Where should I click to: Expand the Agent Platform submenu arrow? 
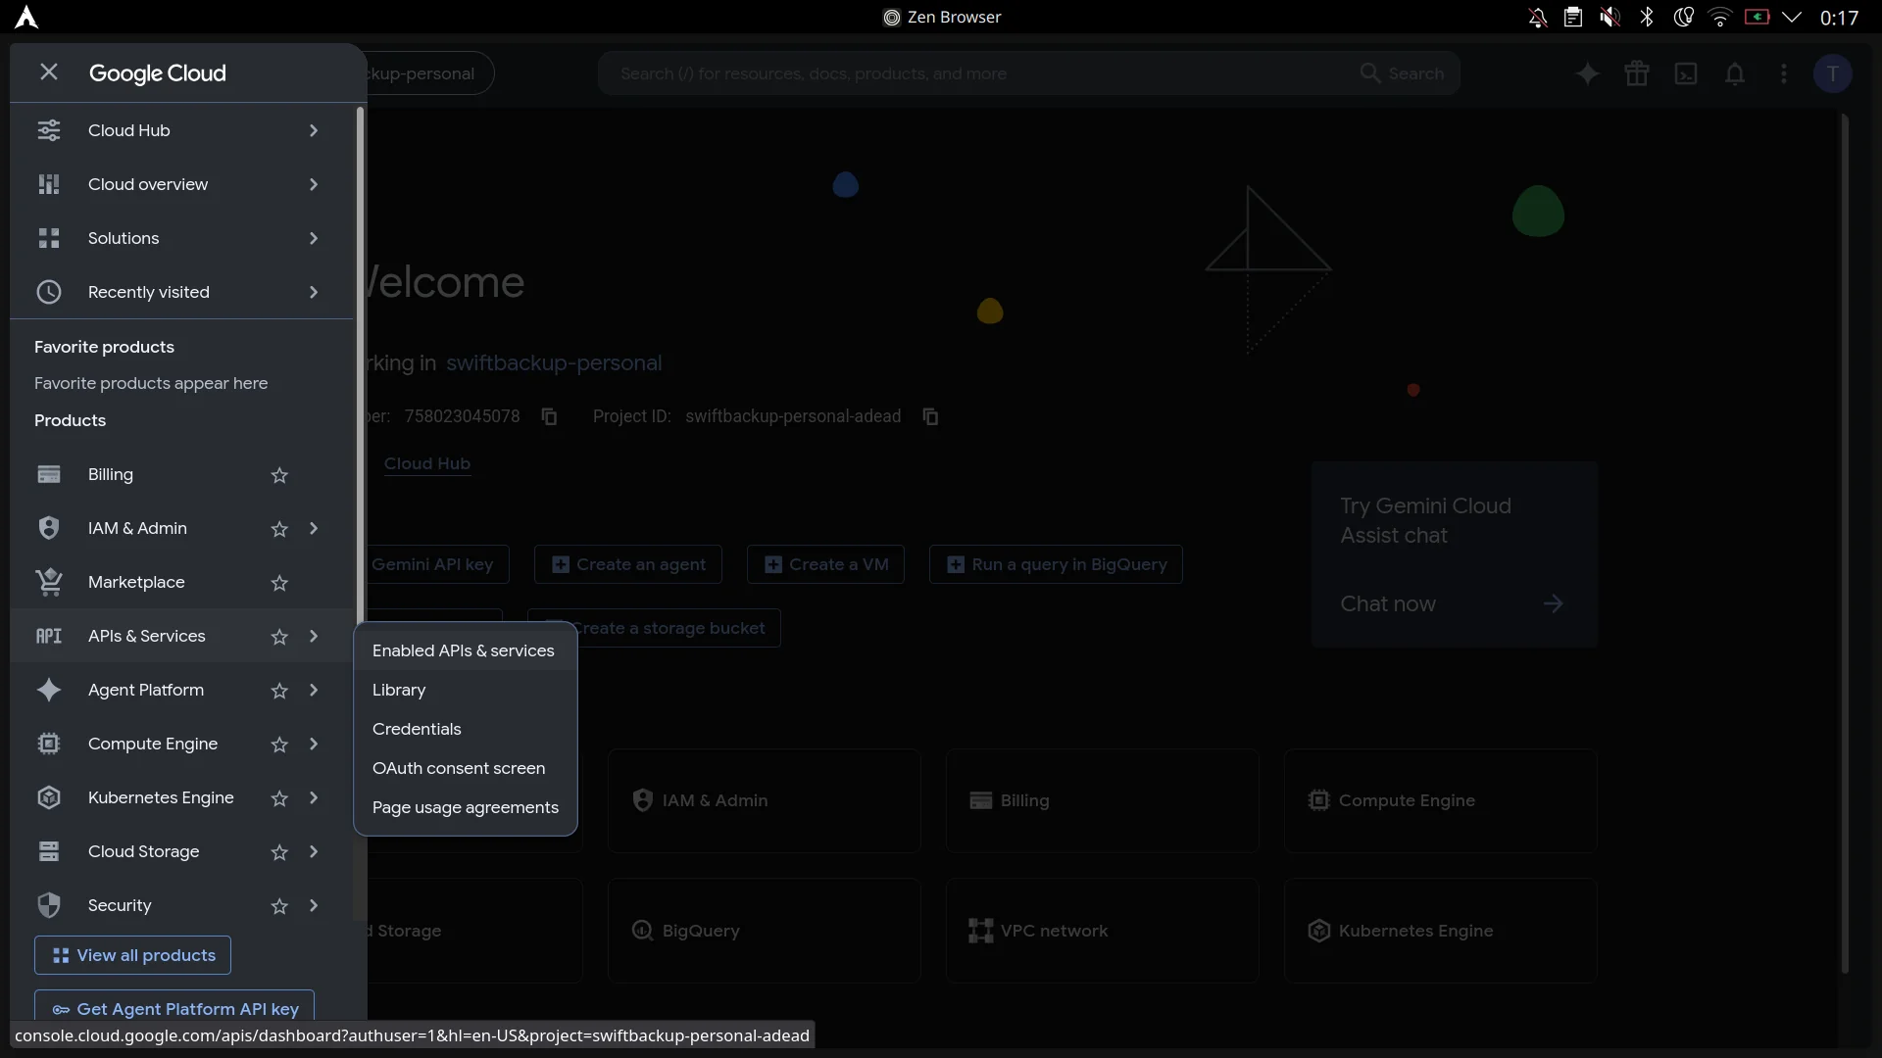tap(314, 690)
